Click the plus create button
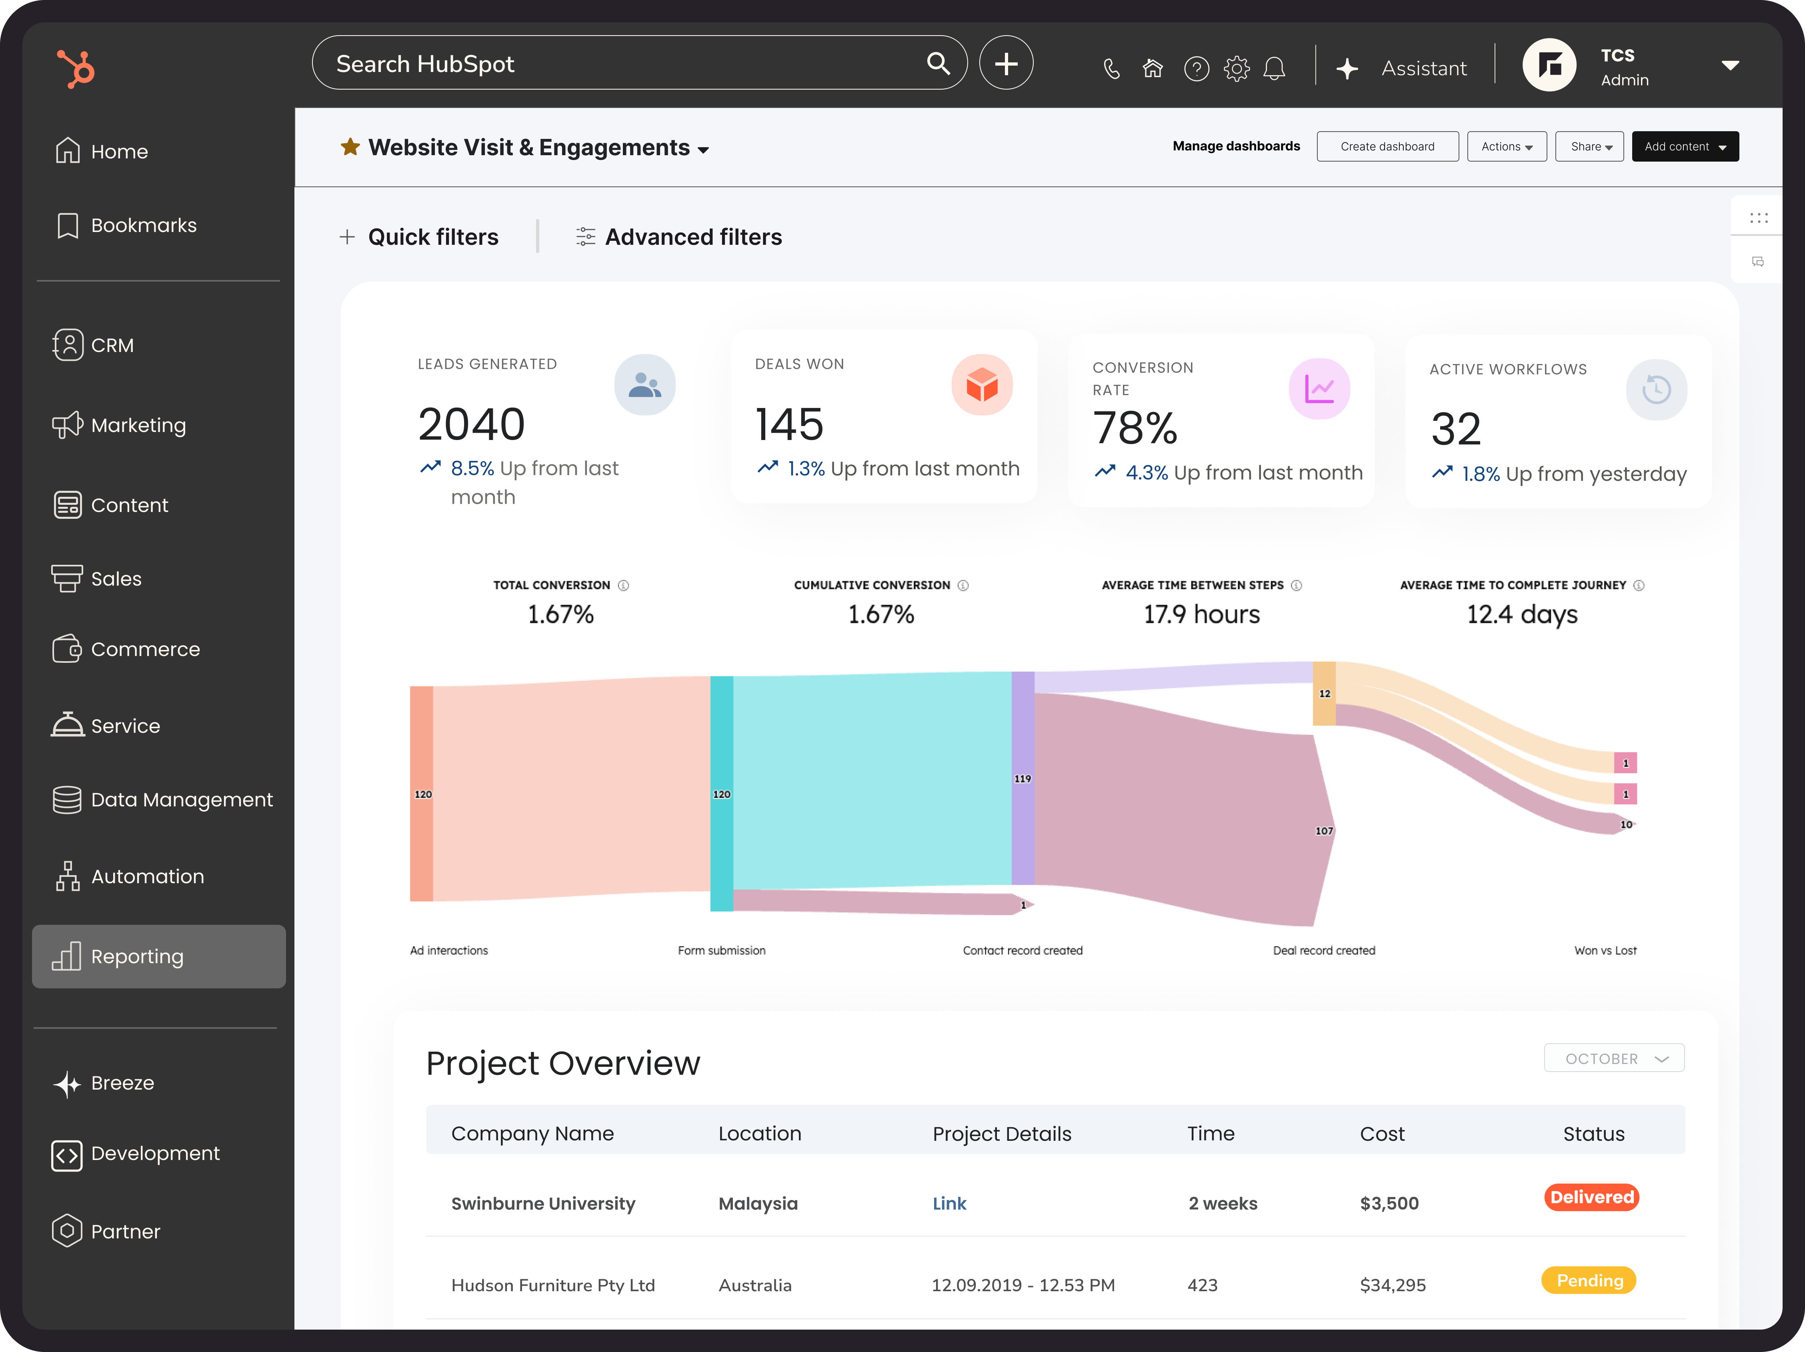This screenshot has width=1805, height=1352. pos(1006,63)
